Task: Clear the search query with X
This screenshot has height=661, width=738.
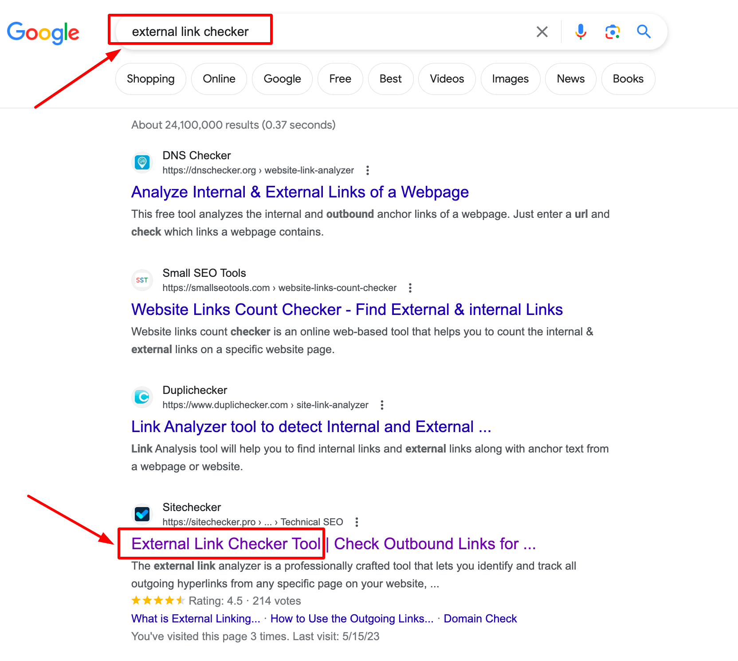Action: pyautogui.click(x=542, y=31)
